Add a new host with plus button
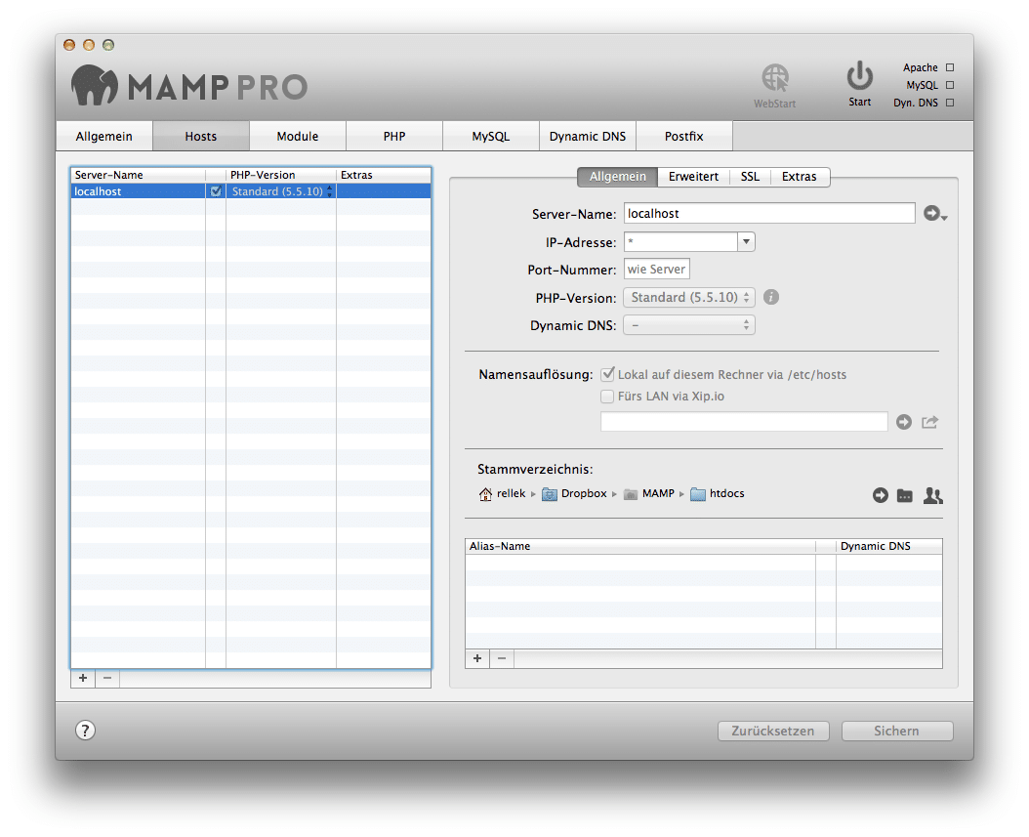Image resolution: width=1029 pixels, height=837 pixels. (83, 678)
